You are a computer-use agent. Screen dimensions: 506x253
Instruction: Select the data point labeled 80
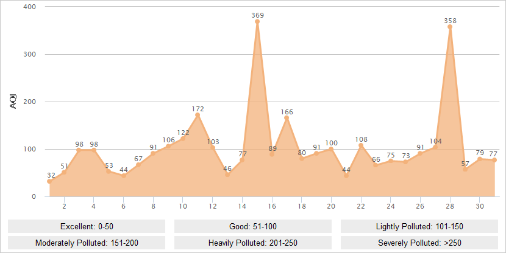tap(302, 158)
